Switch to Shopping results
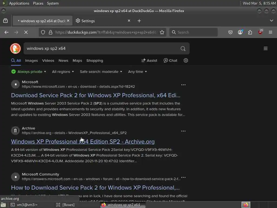The width and height of the screenshot is (277, 208). click(95, 60)
